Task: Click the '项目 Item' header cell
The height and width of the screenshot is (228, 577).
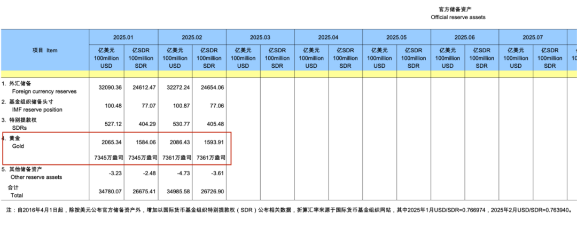Action: [44, 50]
